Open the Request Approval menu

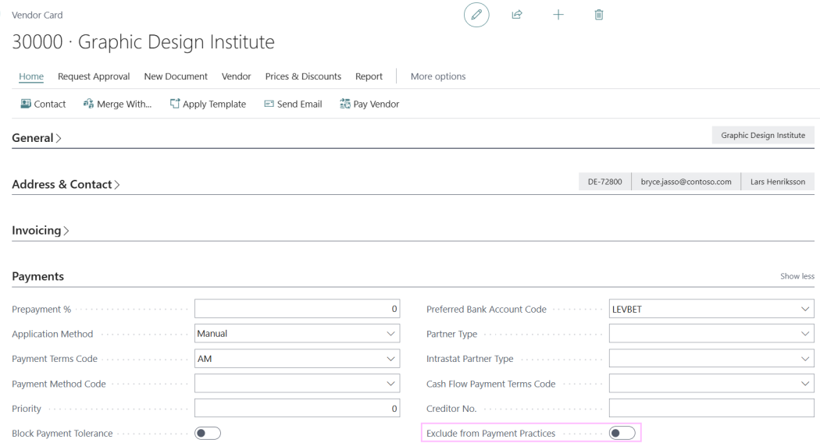pos(94,76)
